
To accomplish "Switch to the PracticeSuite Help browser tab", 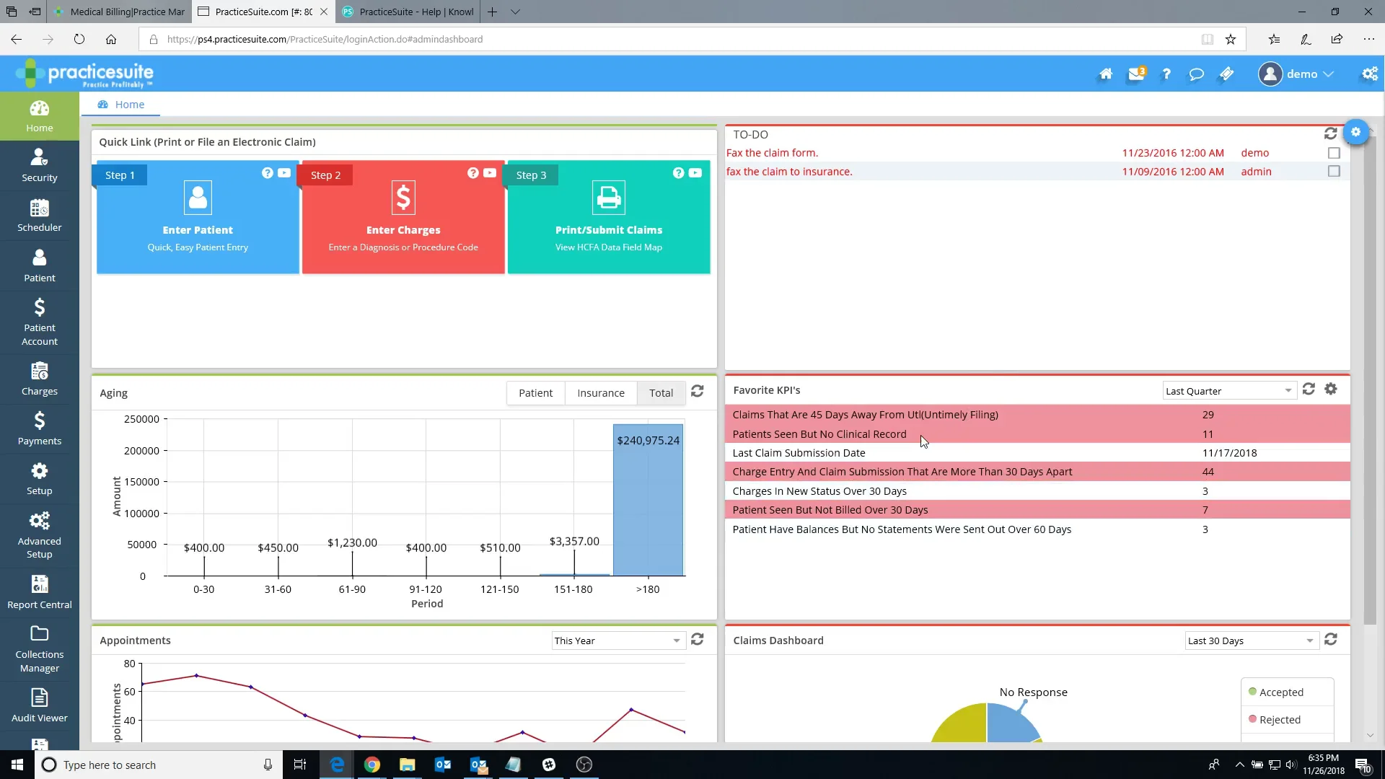I will tap(408, 12).
